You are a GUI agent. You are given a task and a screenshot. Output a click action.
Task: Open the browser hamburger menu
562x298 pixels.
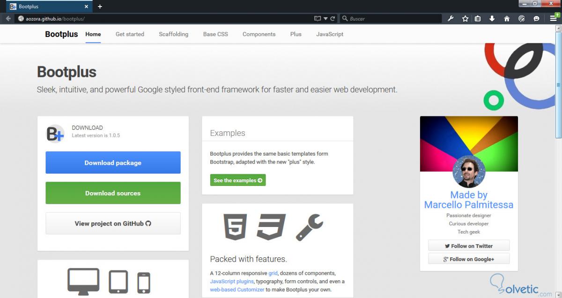click(553, 19)
